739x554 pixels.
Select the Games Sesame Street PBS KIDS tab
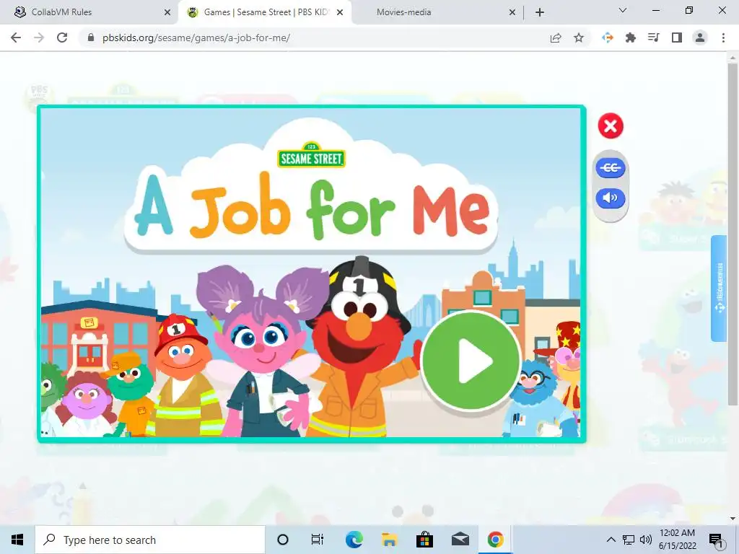point(265,12)
